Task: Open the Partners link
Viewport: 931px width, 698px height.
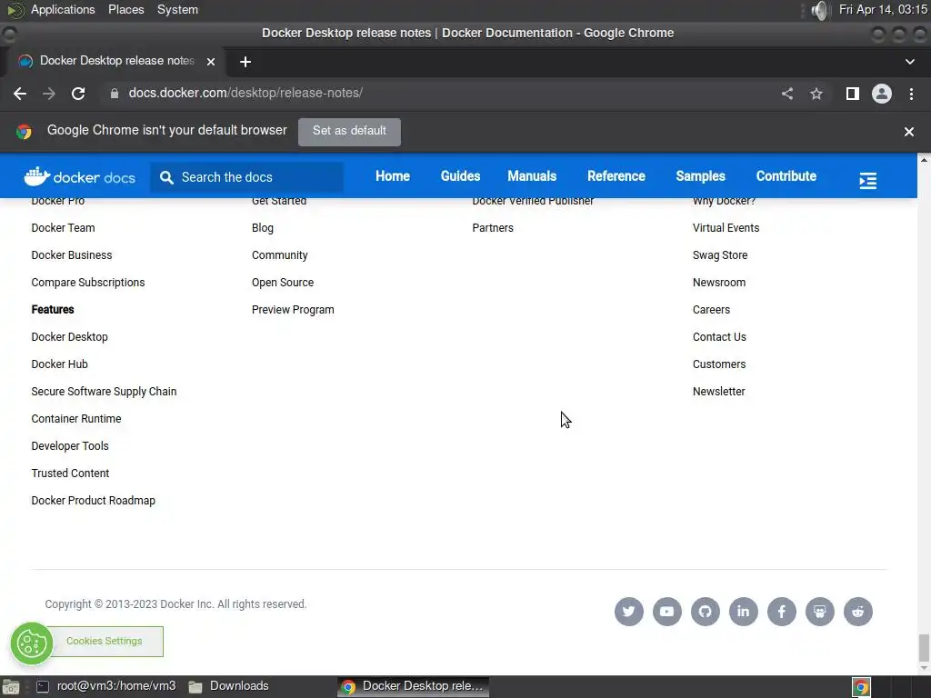Action: point(493,228)
